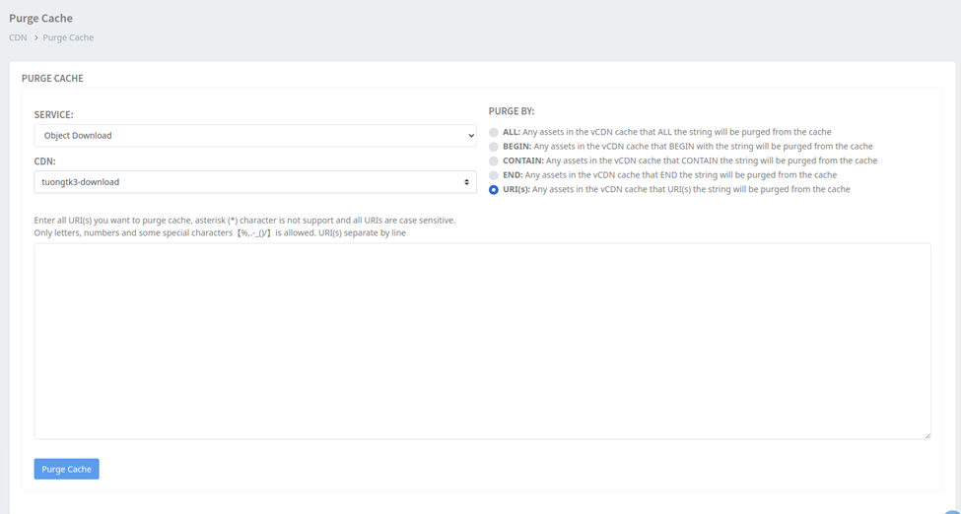Click the SERVICE dropdown chevron arrow
This screenshot has width=961, height=514.
[471, 136]
